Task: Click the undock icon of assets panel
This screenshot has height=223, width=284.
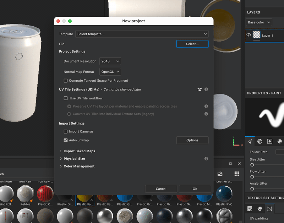Action: (x=230, y=164)
